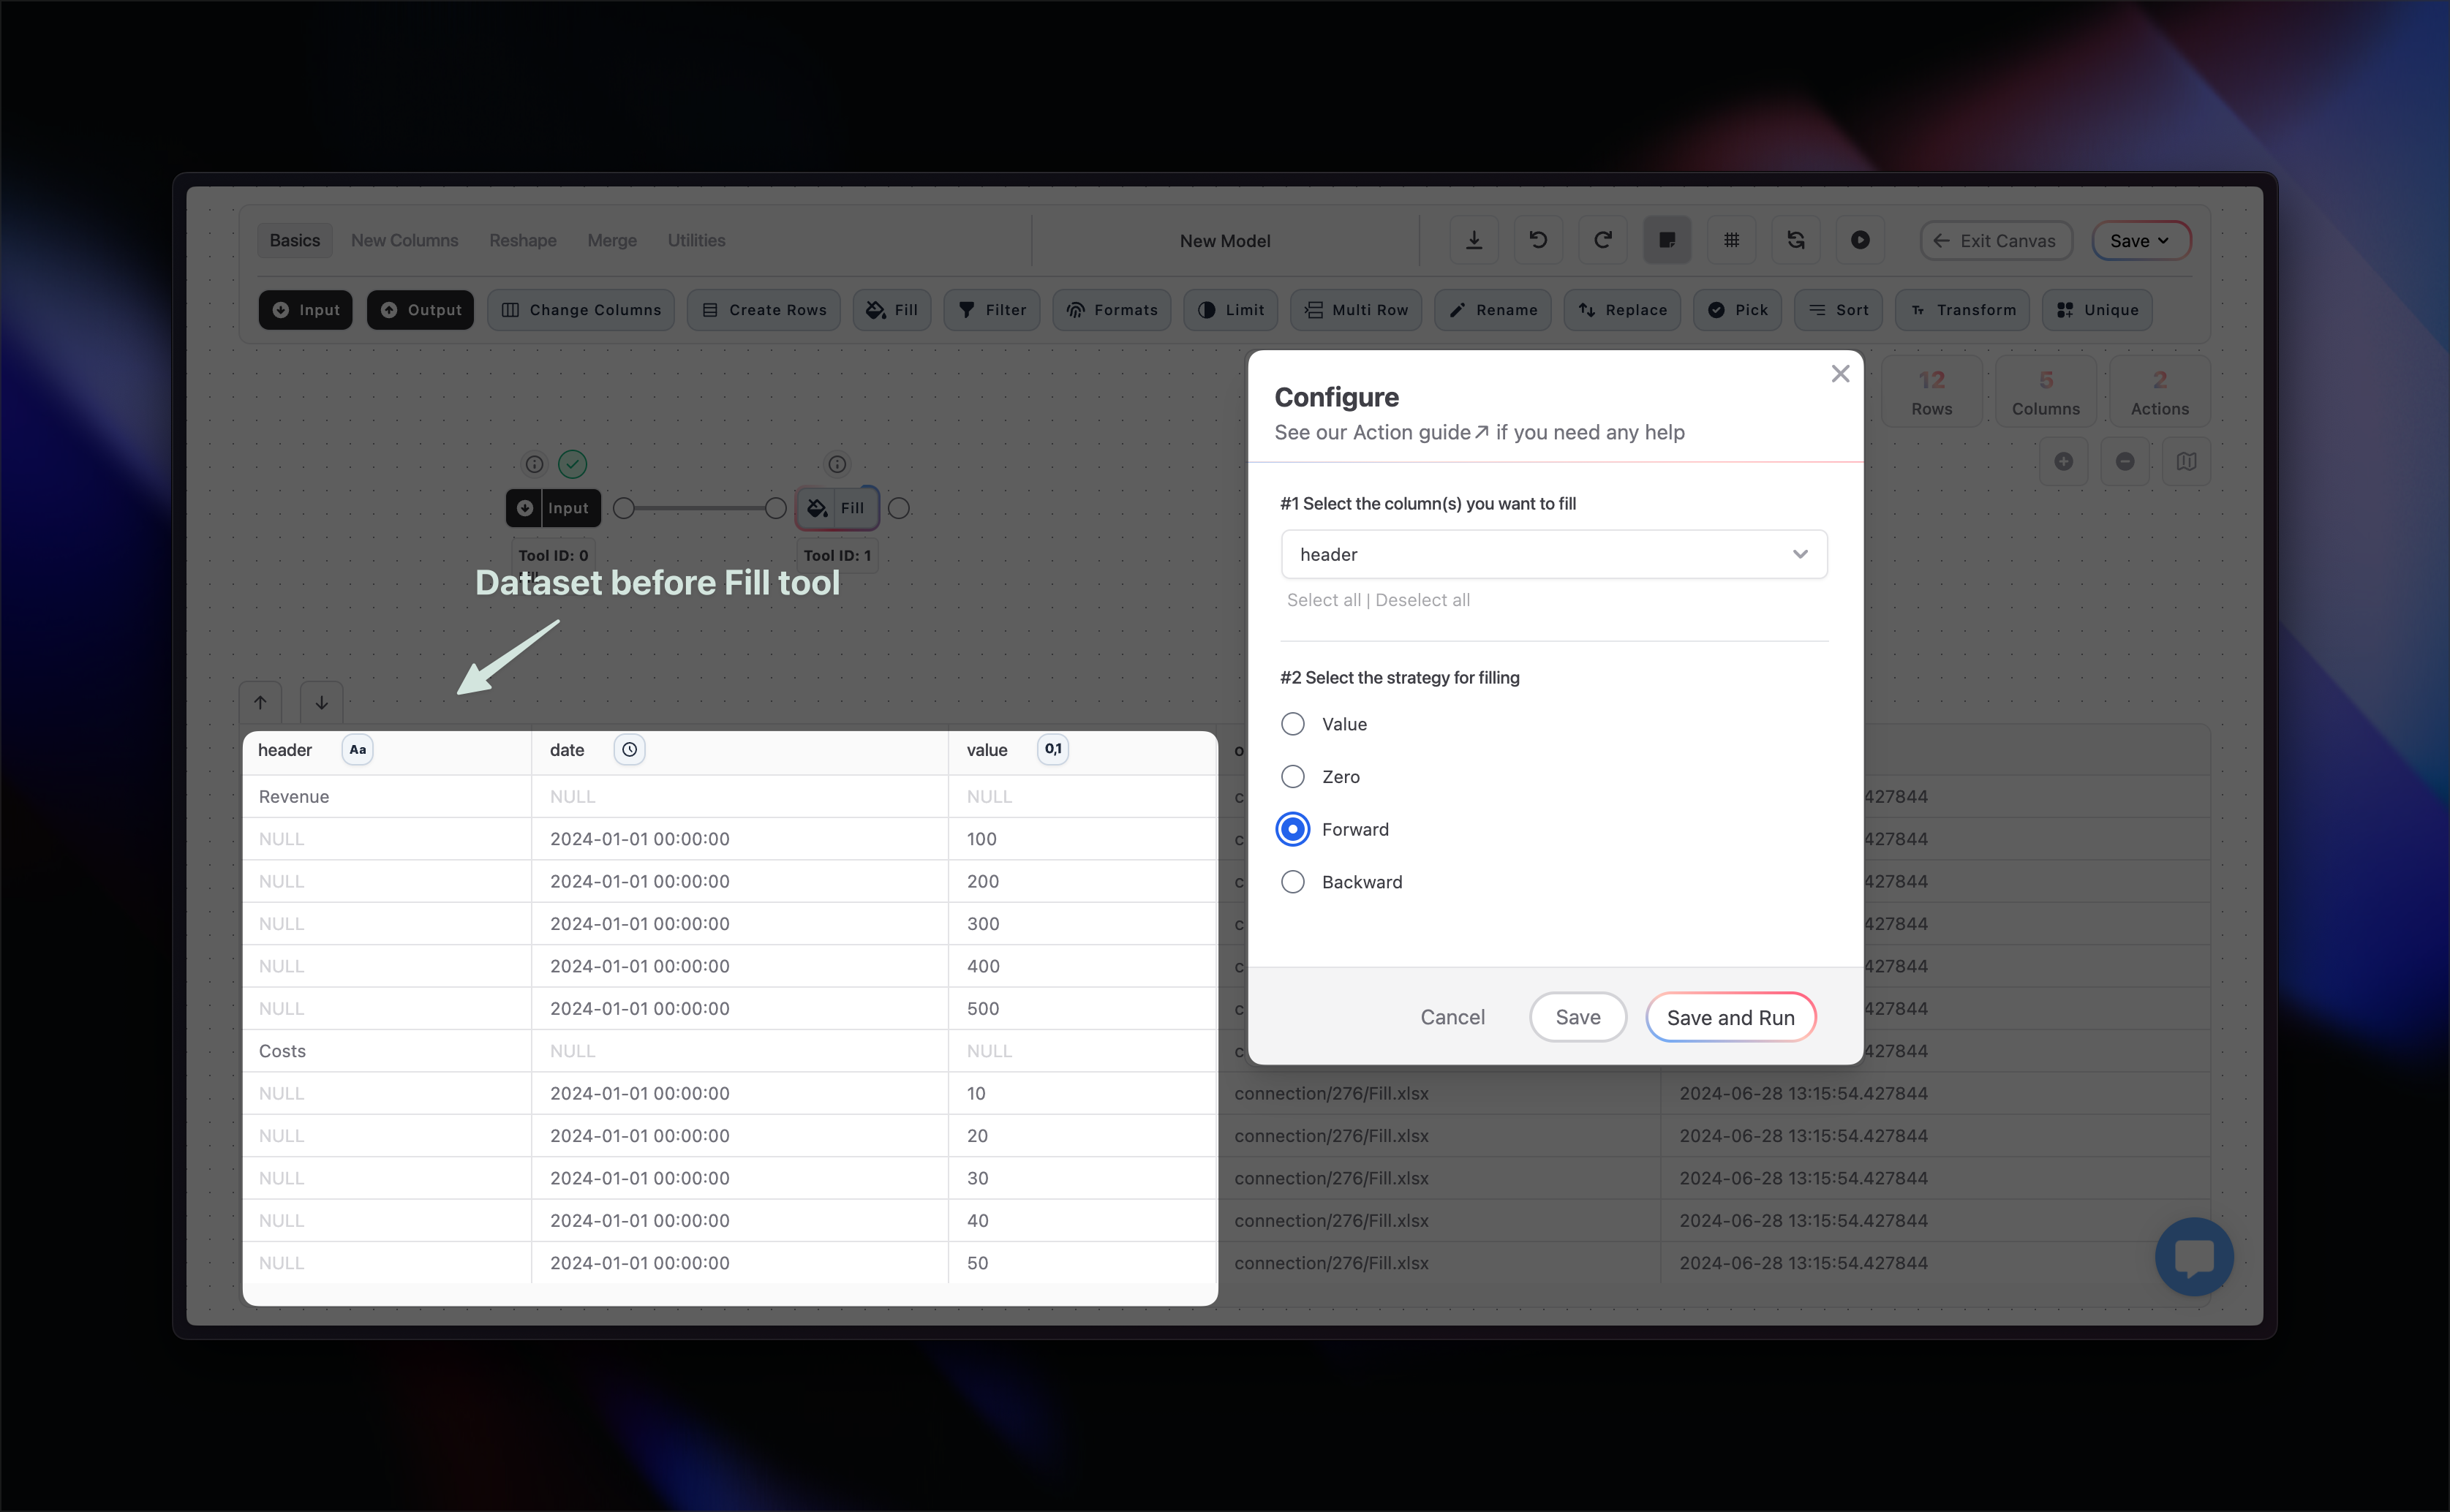2450x1512 pixels.
Task: Select the Zero fill strategy
Action: [x=1293, y=777]
